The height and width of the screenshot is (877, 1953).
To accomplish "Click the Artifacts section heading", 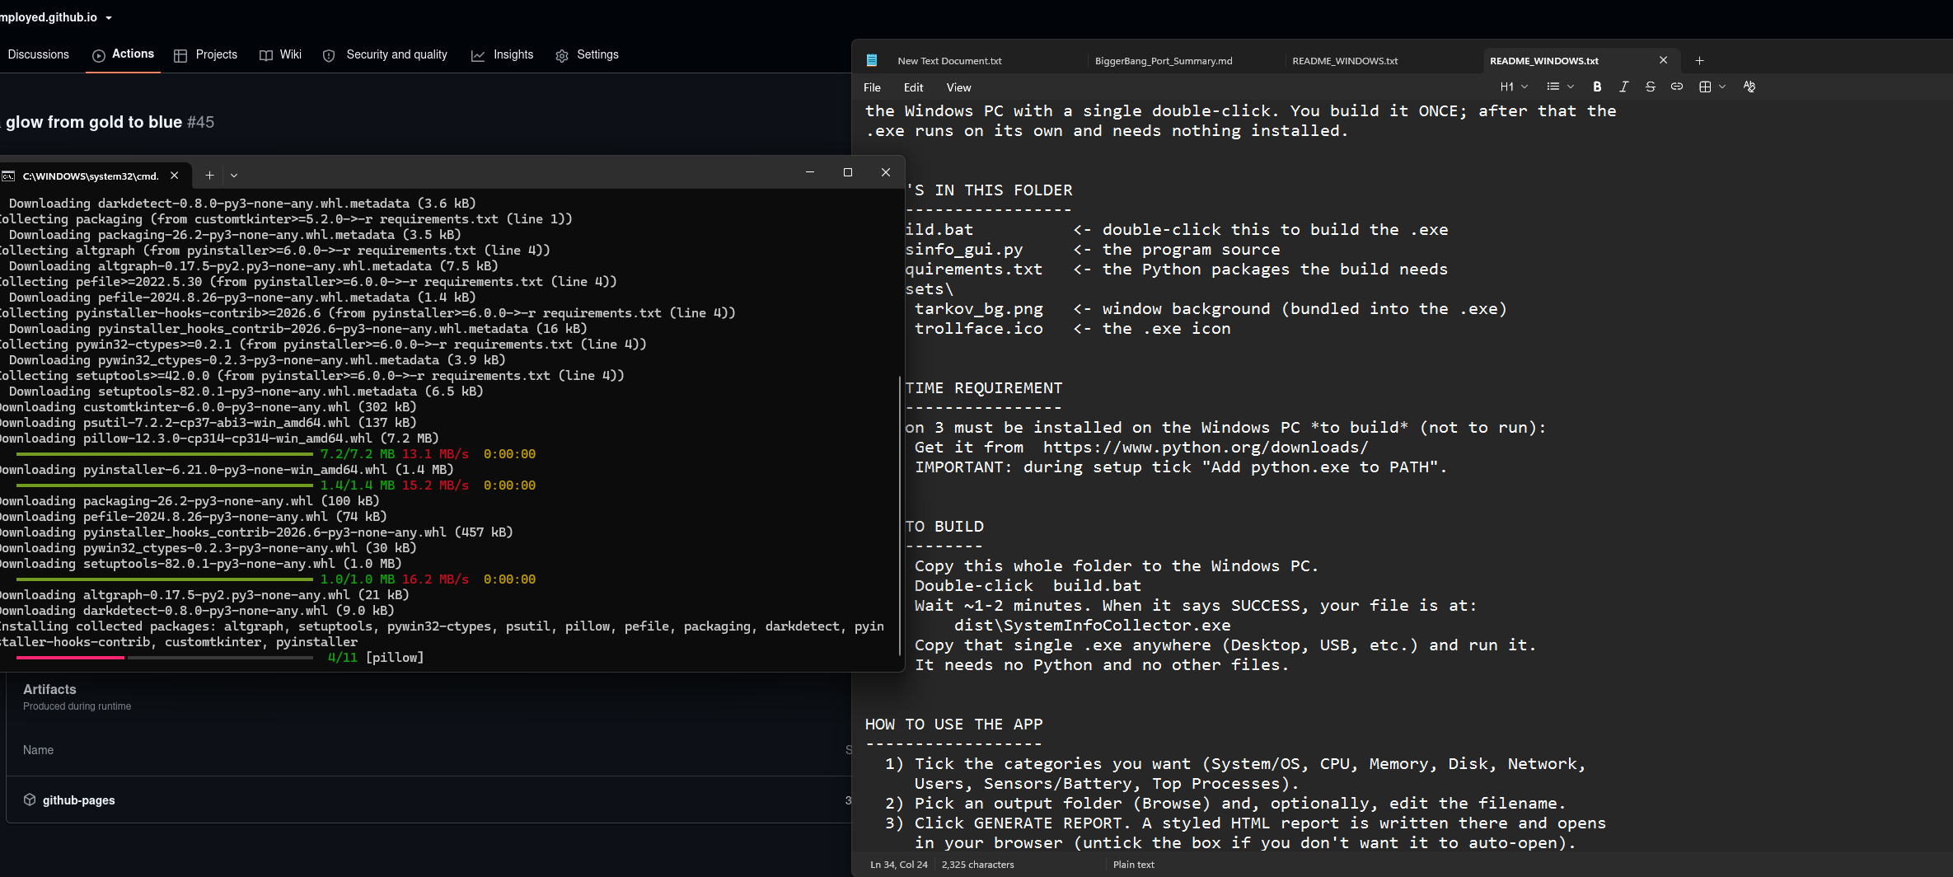I will click(x=49, y=689).
